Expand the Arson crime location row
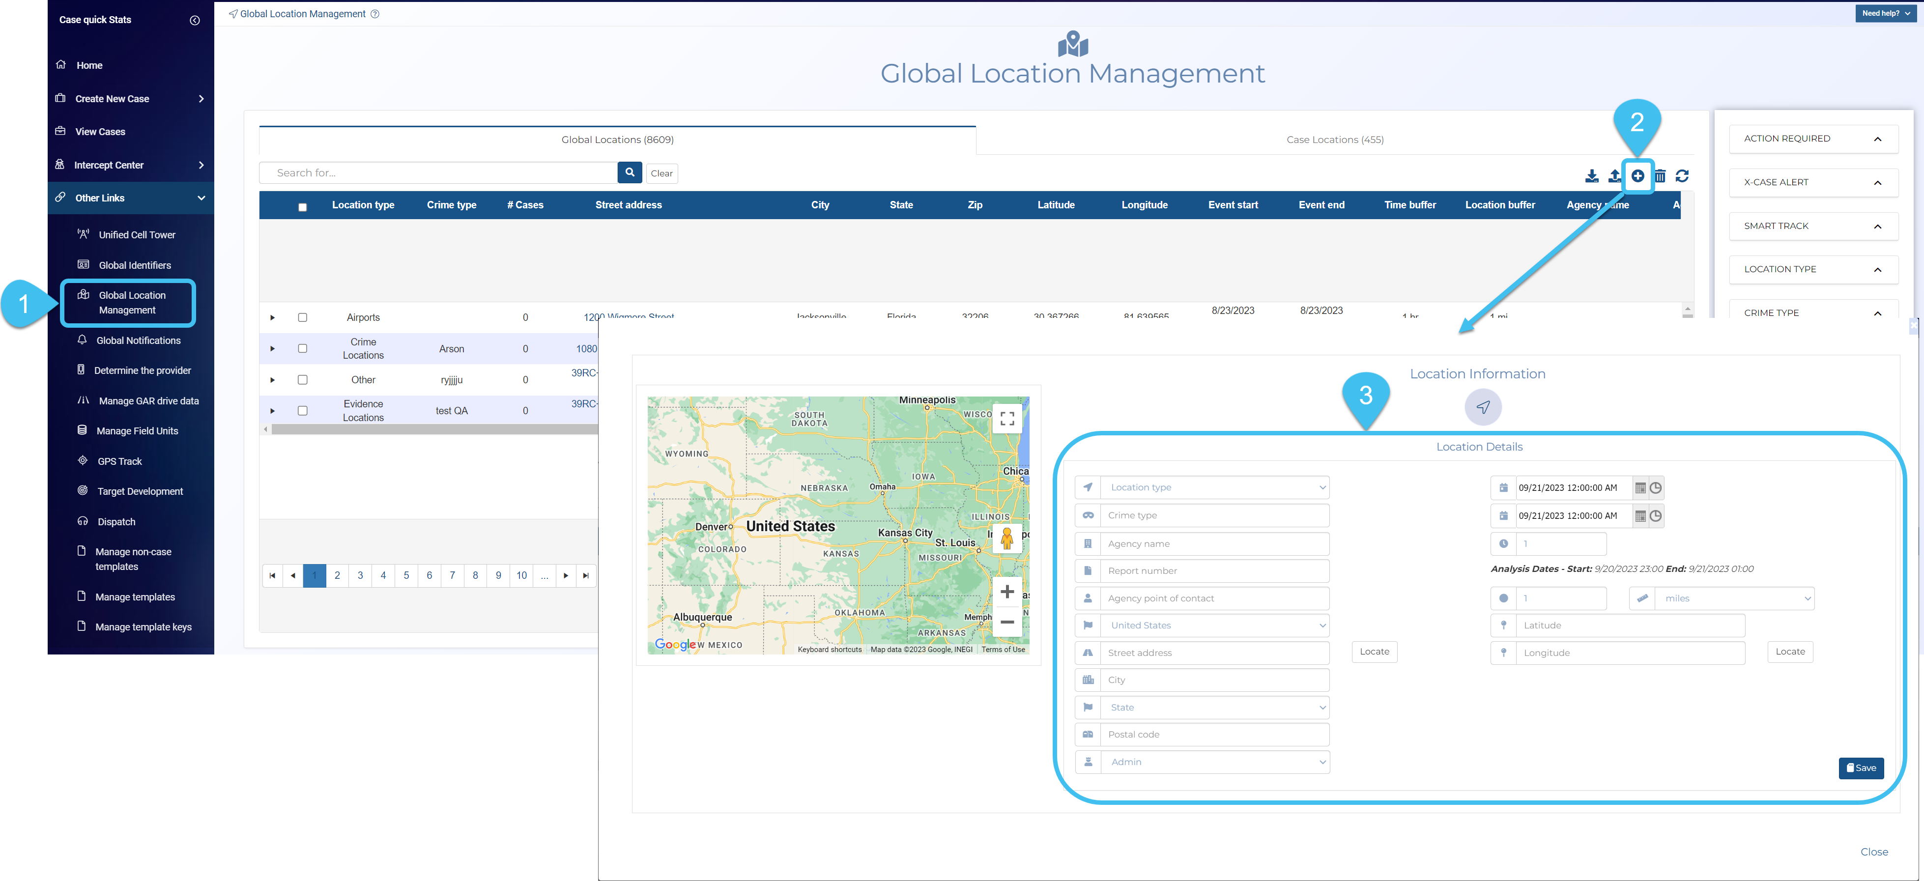This screenshot has height=881, width=1924. click(273, 349)
